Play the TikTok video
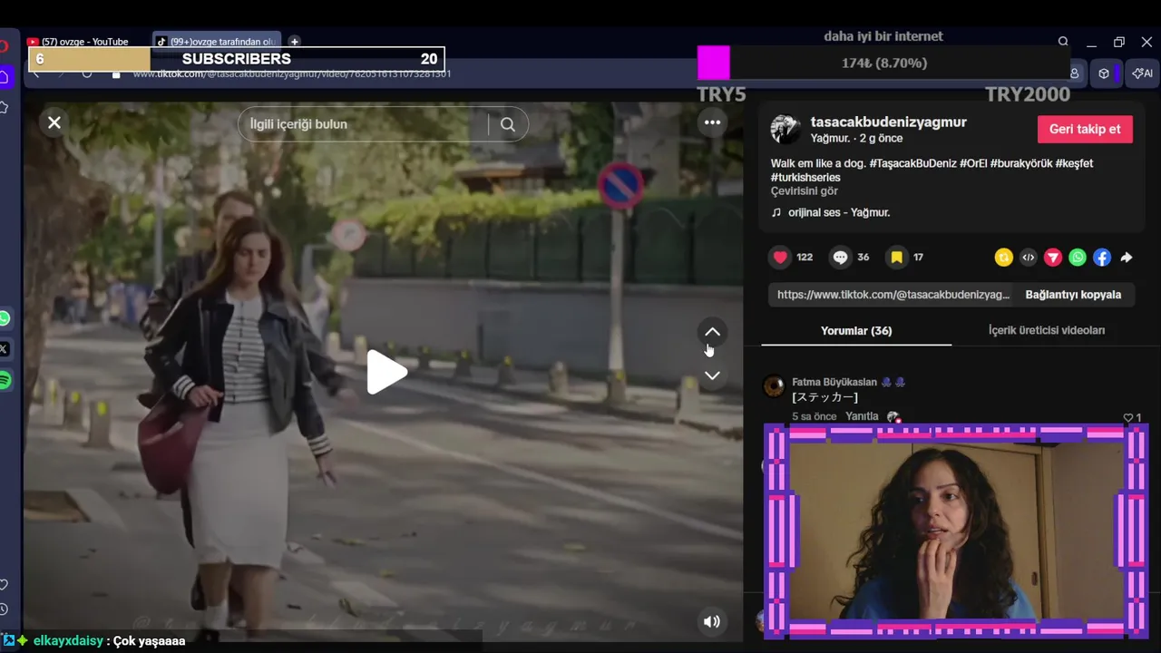 386,372
